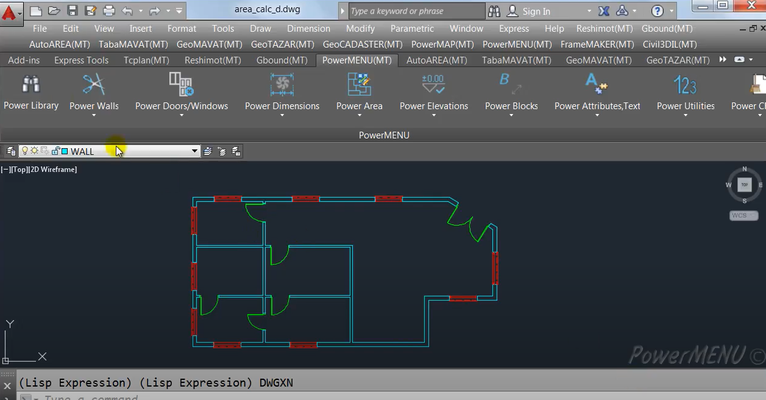
Task: Expand the Undo history dropdown arrow
Action: coord(140,11)
